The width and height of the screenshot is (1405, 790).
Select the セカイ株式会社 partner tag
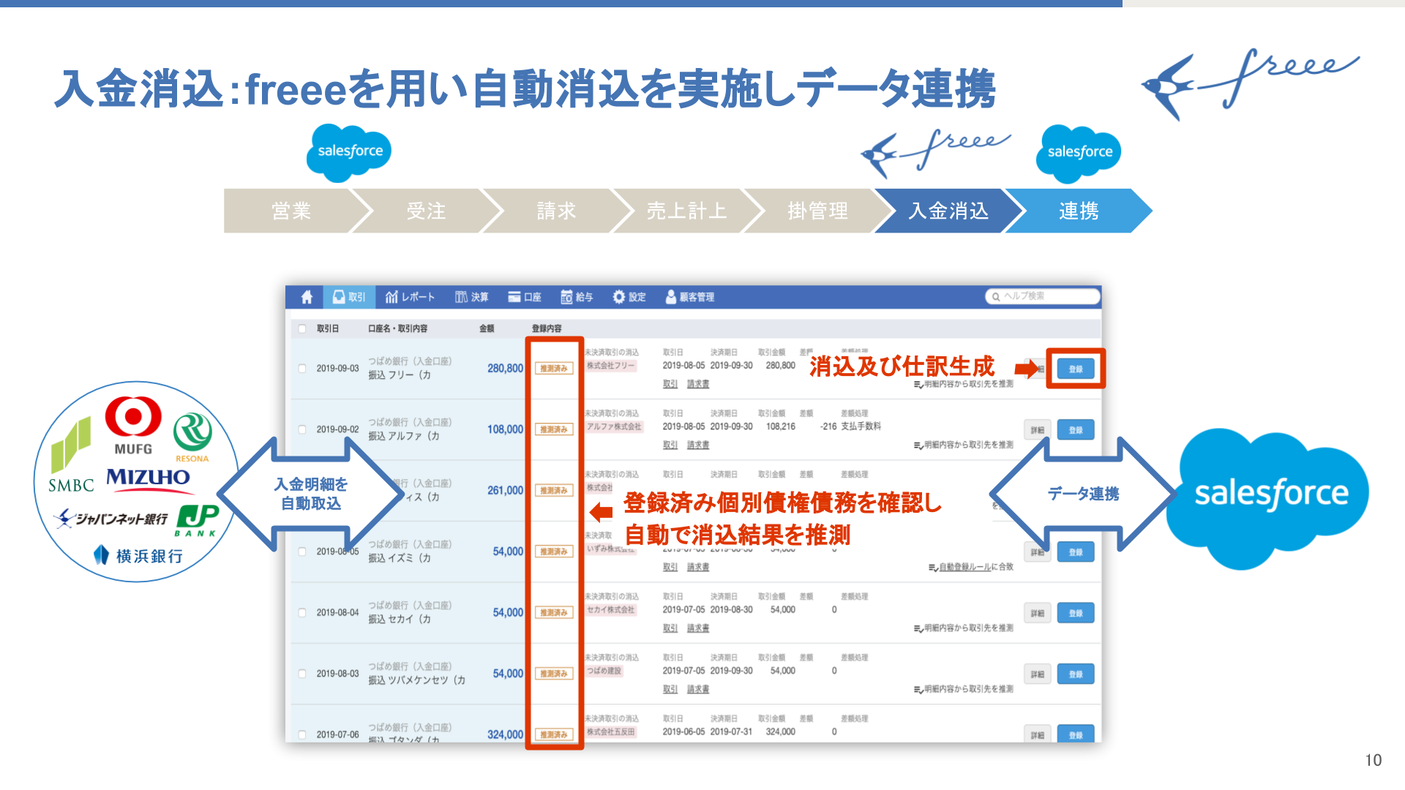pyautogui.click(x=611, y=610)
